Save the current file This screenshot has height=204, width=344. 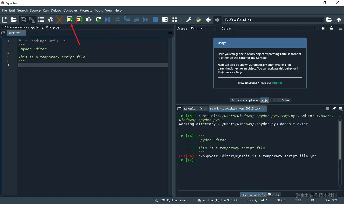coord(23,20)
